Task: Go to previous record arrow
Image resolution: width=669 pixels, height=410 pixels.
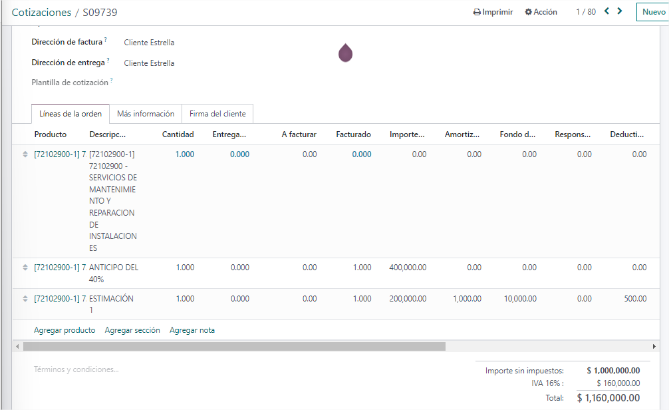Action: (x=606, y=11)
